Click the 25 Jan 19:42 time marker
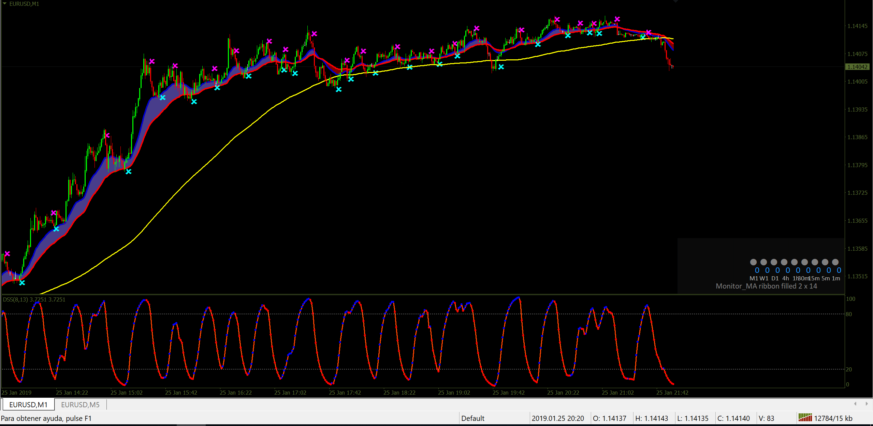 point(508,393)
